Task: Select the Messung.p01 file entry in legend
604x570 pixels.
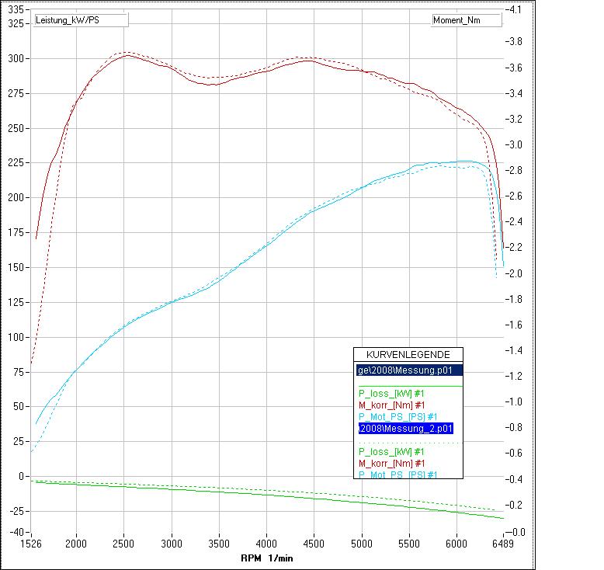Action: 409,370
